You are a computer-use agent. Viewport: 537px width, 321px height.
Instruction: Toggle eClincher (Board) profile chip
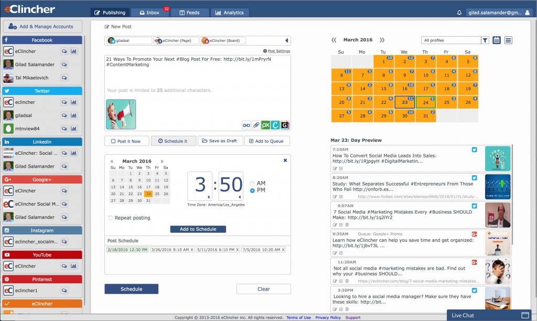(x=223, y=40)
